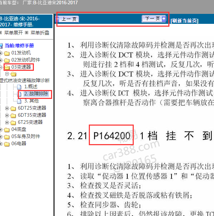Collapse the 03变速器 tree node
Image resolution: width=214 pixels, height=216 pixels.
pos(1,67)
